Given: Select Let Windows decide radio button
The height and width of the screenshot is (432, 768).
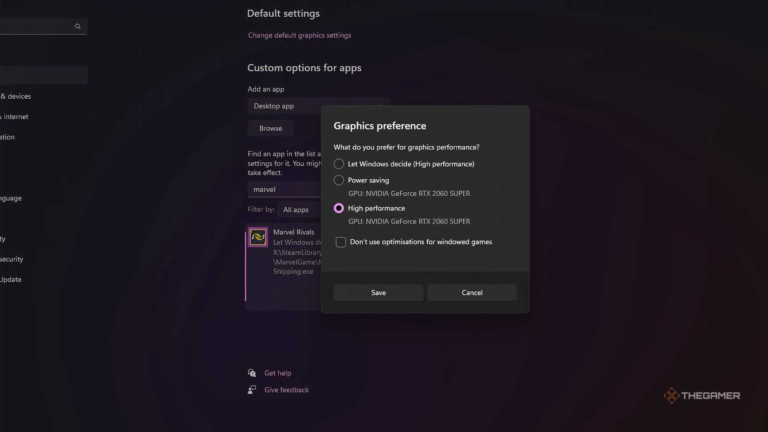Looking at the screenshot, I should pos(339,164).
